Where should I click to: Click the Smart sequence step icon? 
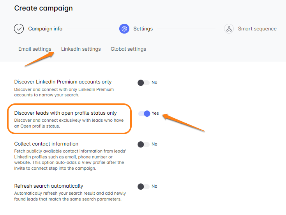tap(229, 29)
